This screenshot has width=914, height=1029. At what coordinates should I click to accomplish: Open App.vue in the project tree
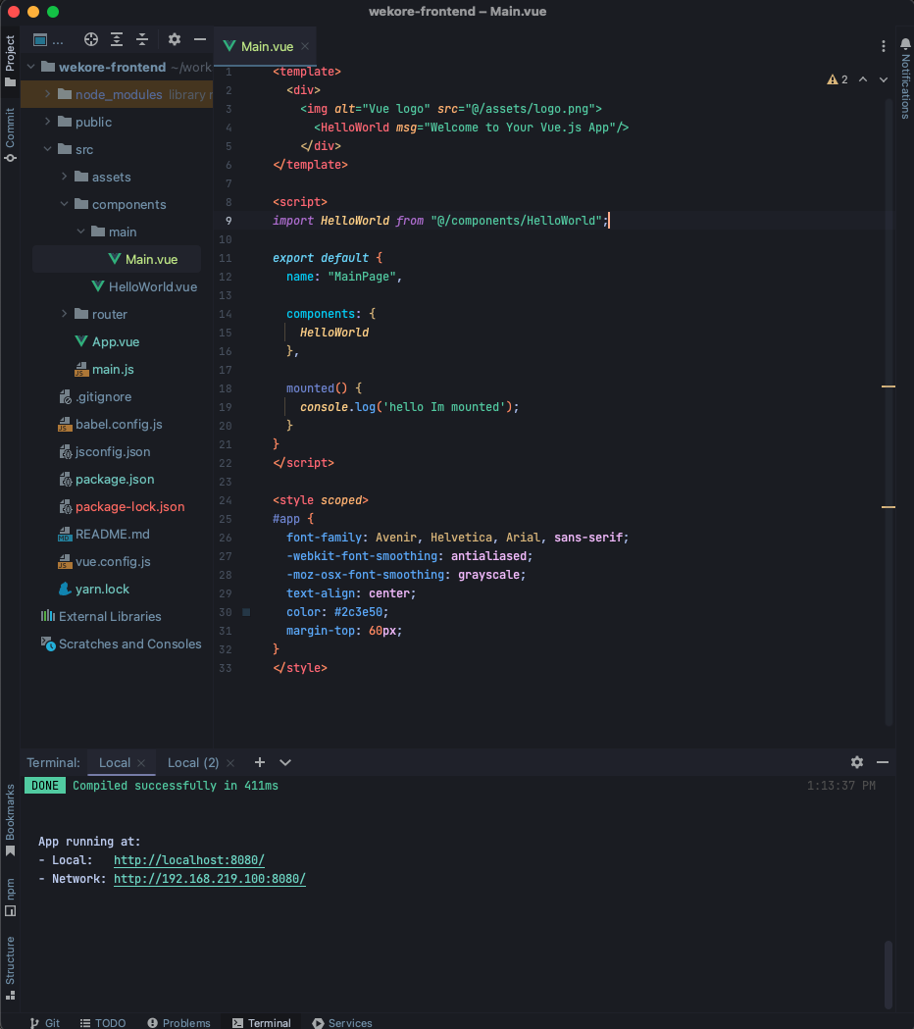(x=107, y=342)
